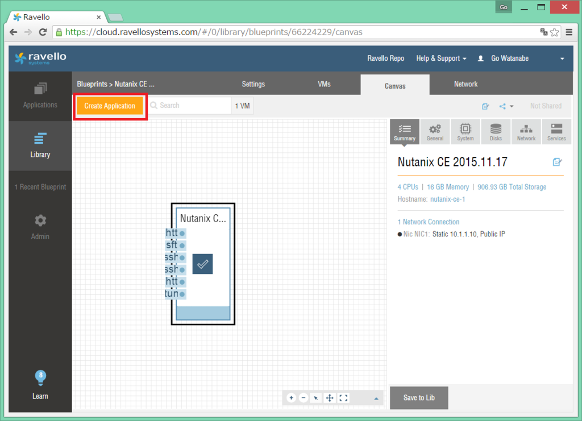
Task: Zoom out on the canvas
Action: (304, 398)
